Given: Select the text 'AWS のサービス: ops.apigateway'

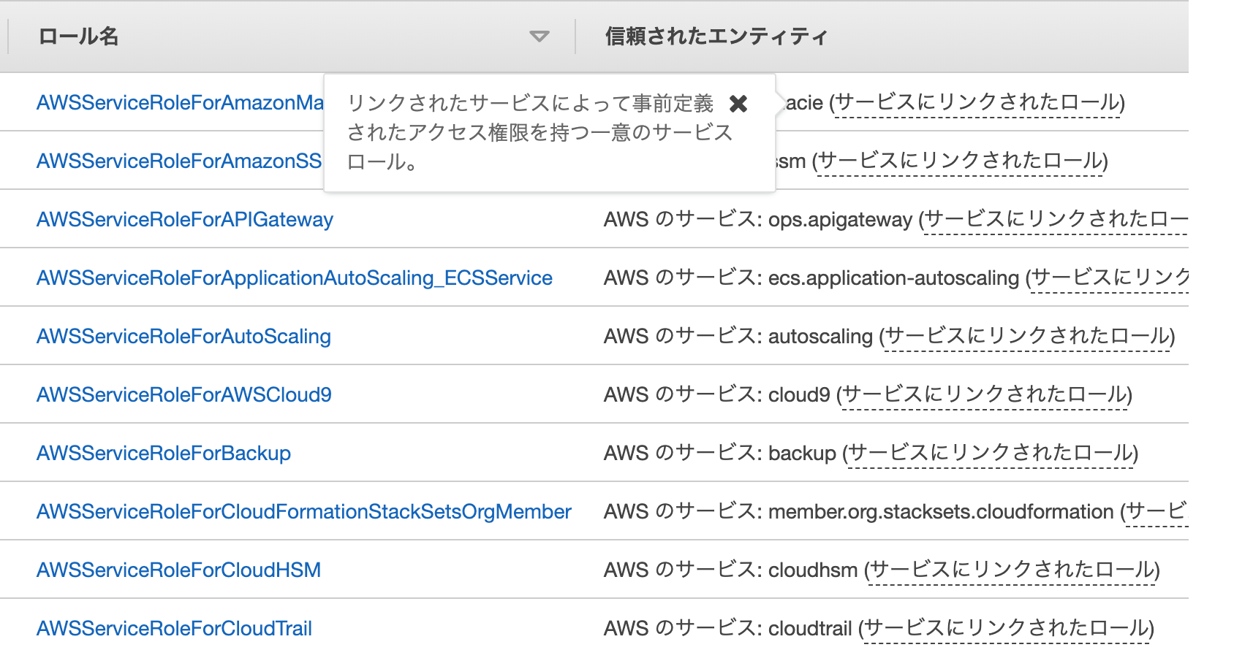Looking at the screenshot, I should click(x=758, y=219).
